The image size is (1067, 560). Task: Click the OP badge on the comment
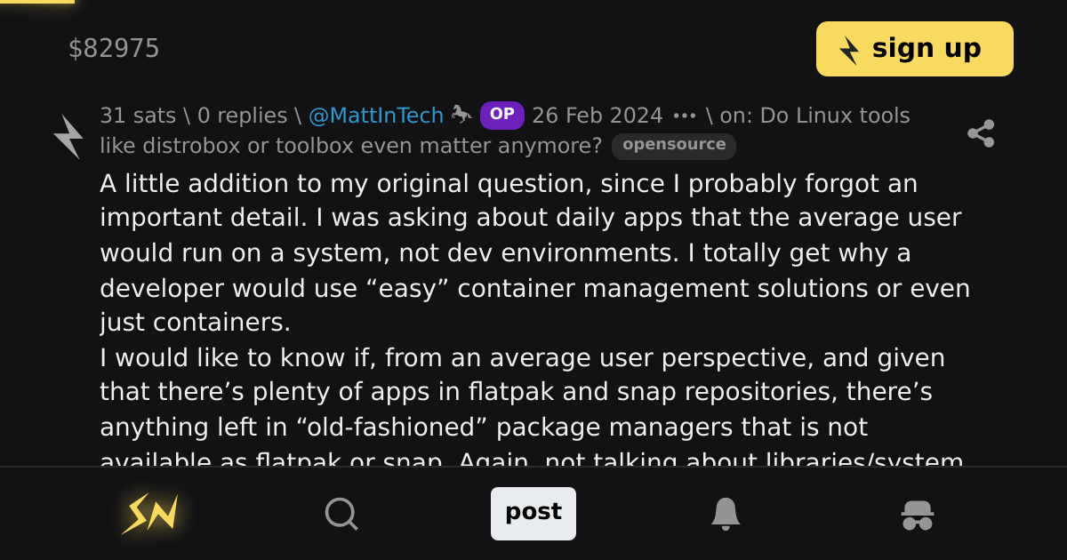(x=501, y=115)
